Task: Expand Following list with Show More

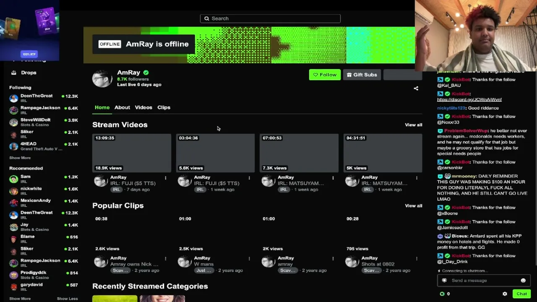Action: pyautogui.click(x=20, y=158)
